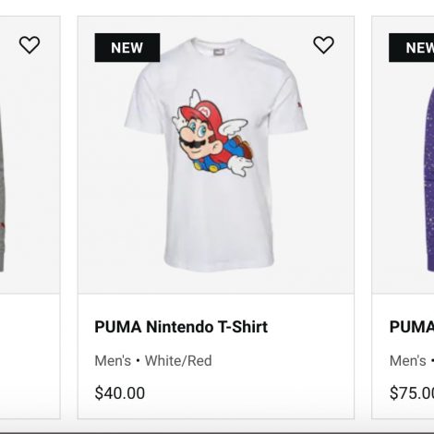This screenshot has width=434, height=434.
Task: Click the blank info area of left card
Action: point(30,356)
